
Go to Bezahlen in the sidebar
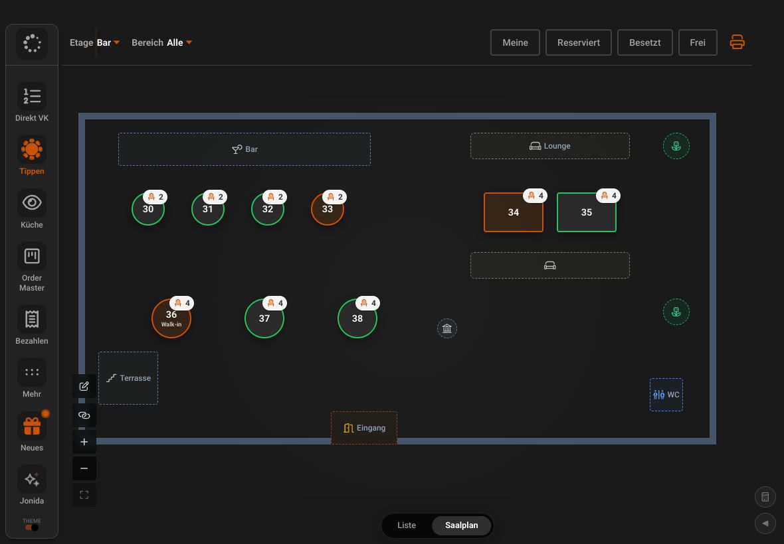coord(31,325)
